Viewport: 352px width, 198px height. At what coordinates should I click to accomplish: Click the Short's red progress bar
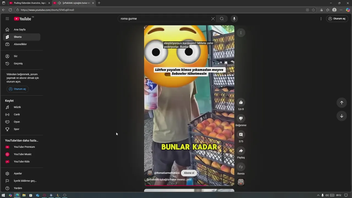tap(189, 185)
